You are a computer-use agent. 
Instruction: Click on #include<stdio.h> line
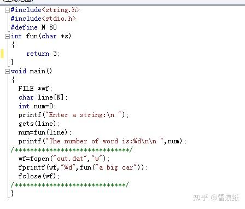(43, 19)
